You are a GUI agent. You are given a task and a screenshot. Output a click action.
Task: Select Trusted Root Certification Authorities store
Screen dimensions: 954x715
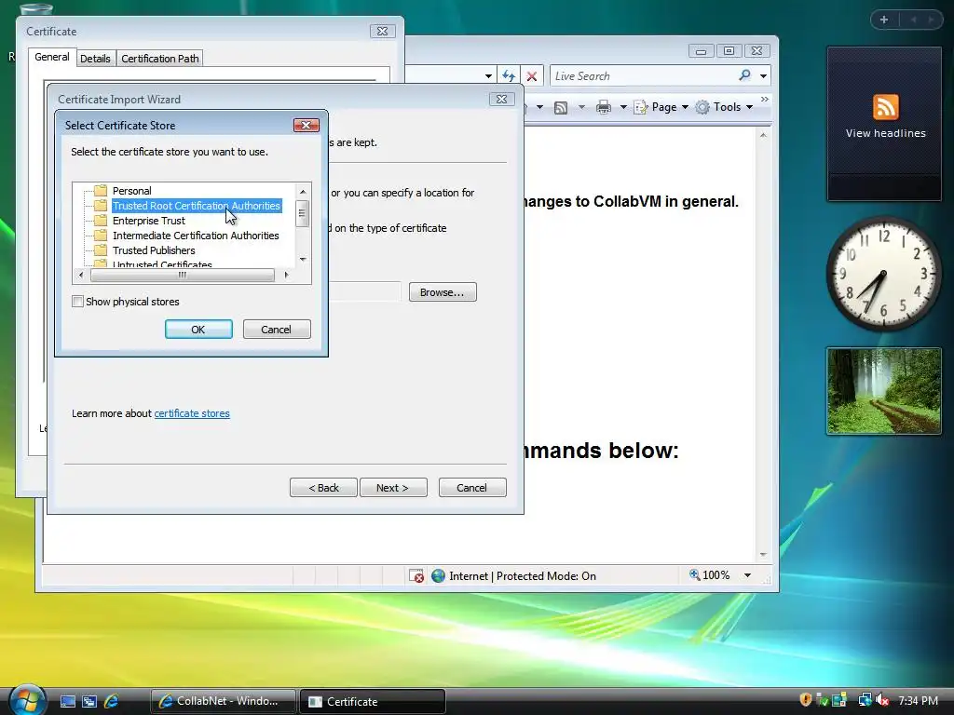tap(196, 206)
